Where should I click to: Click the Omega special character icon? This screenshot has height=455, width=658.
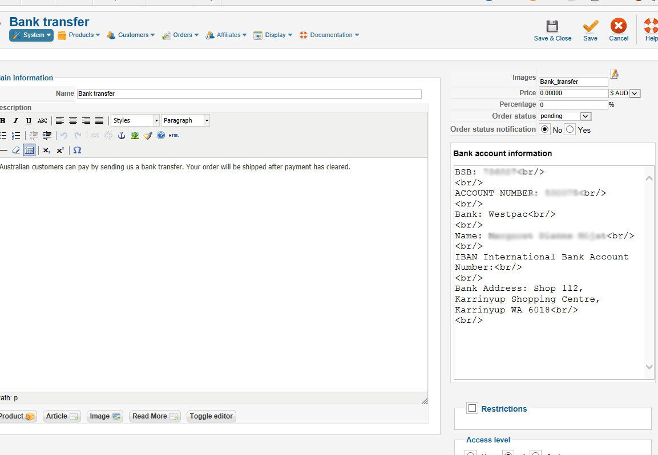78,151
